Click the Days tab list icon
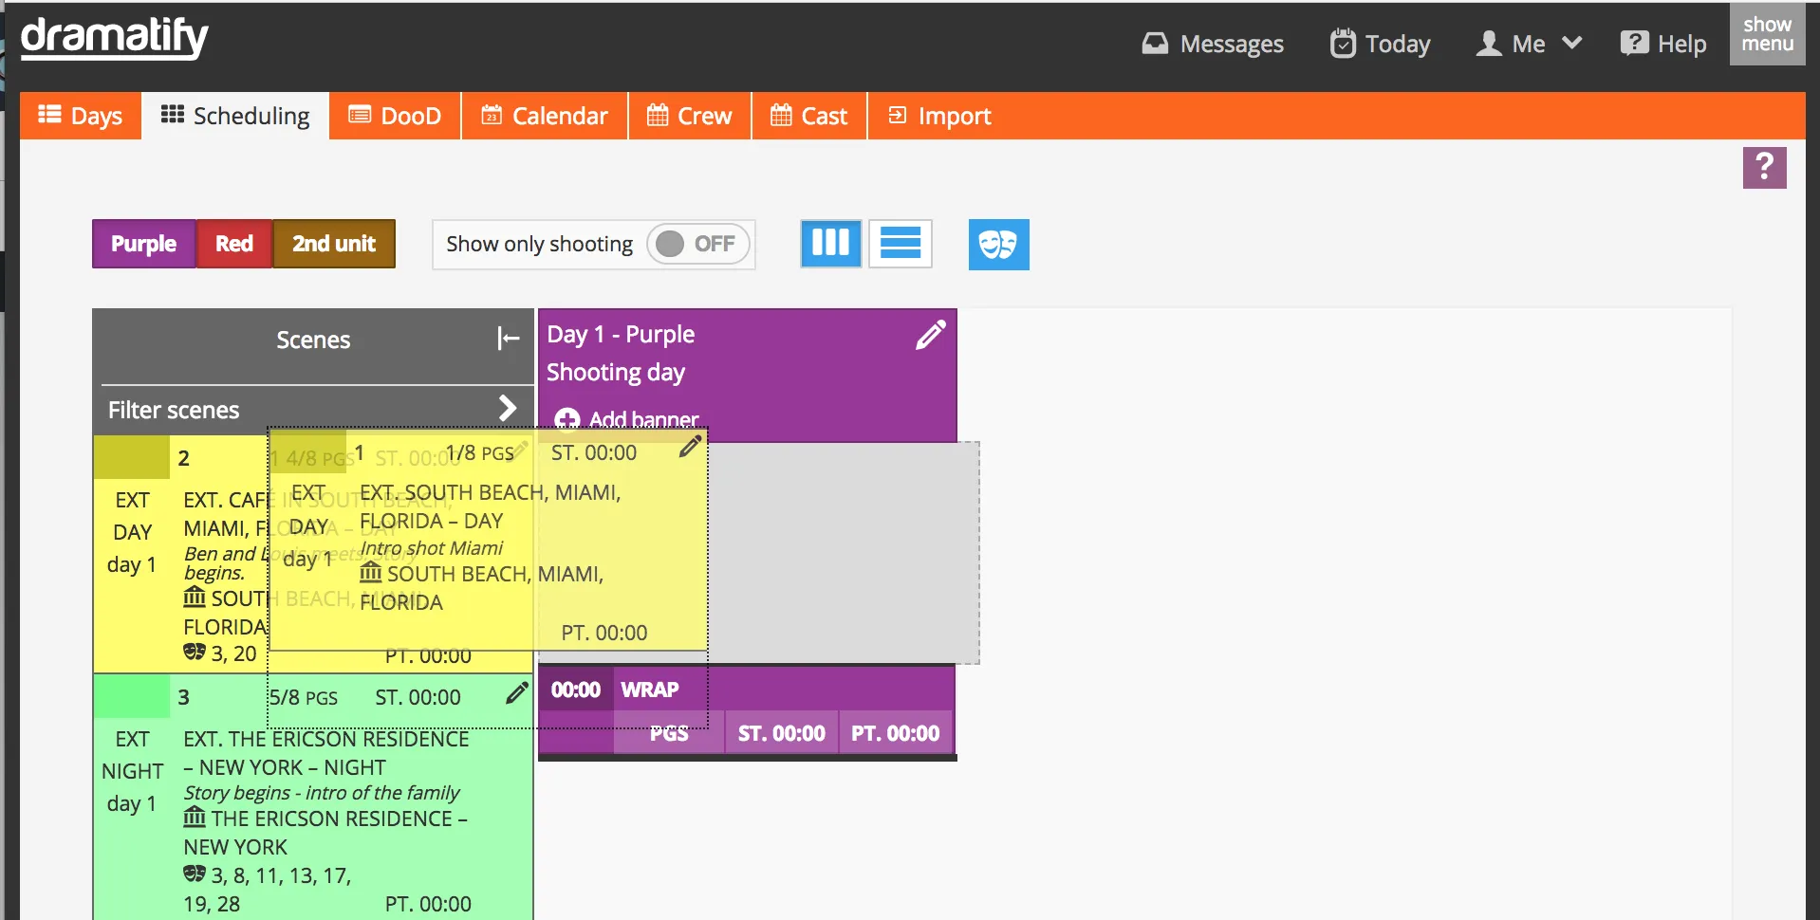 pyautogui.click(x=49, y=114)
